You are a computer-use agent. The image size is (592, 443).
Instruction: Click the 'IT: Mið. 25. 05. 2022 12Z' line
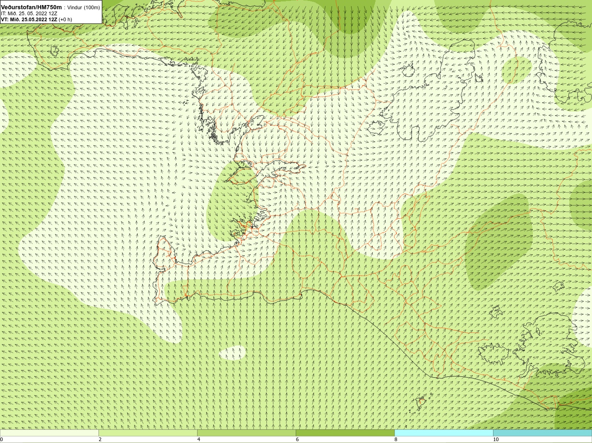click(29, 13)
